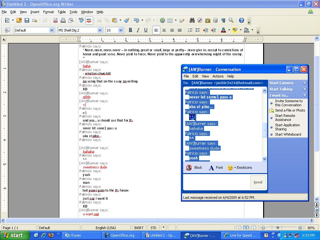
Task: Toggle Numbering list on
Action: tap(190, 30)
